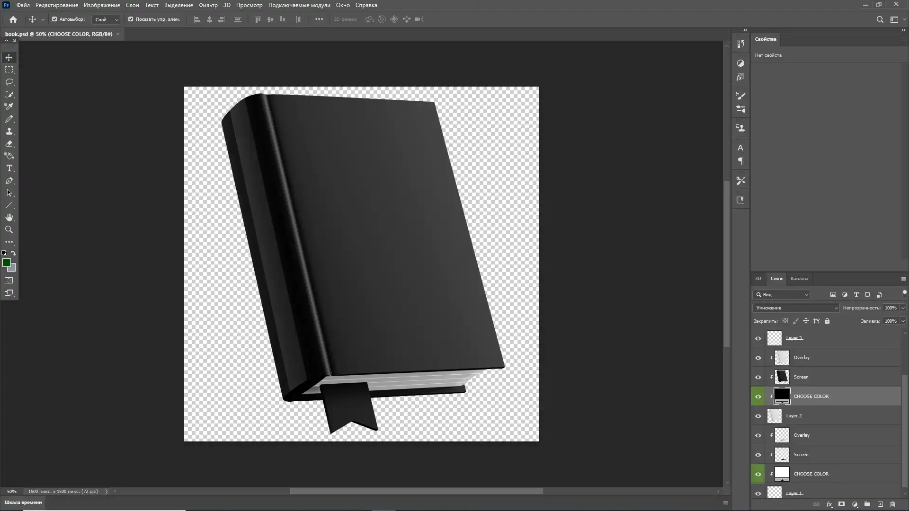Select the Pen tool

(9, 181)
